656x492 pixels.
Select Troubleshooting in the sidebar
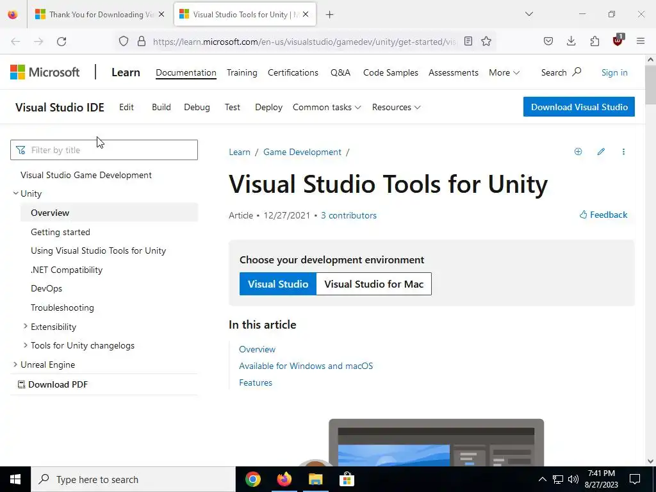pyautogui.click(x=62, y=307)
